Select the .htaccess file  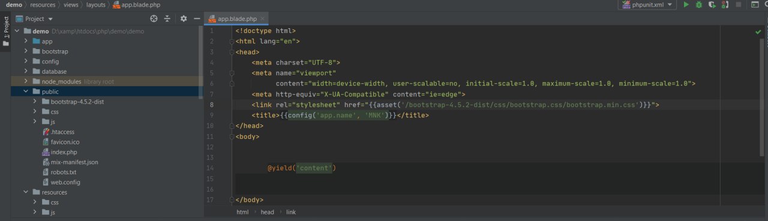point(62,132)
